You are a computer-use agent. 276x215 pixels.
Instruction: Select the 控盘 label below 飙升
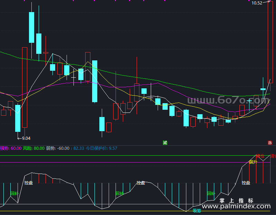(246, 183)
